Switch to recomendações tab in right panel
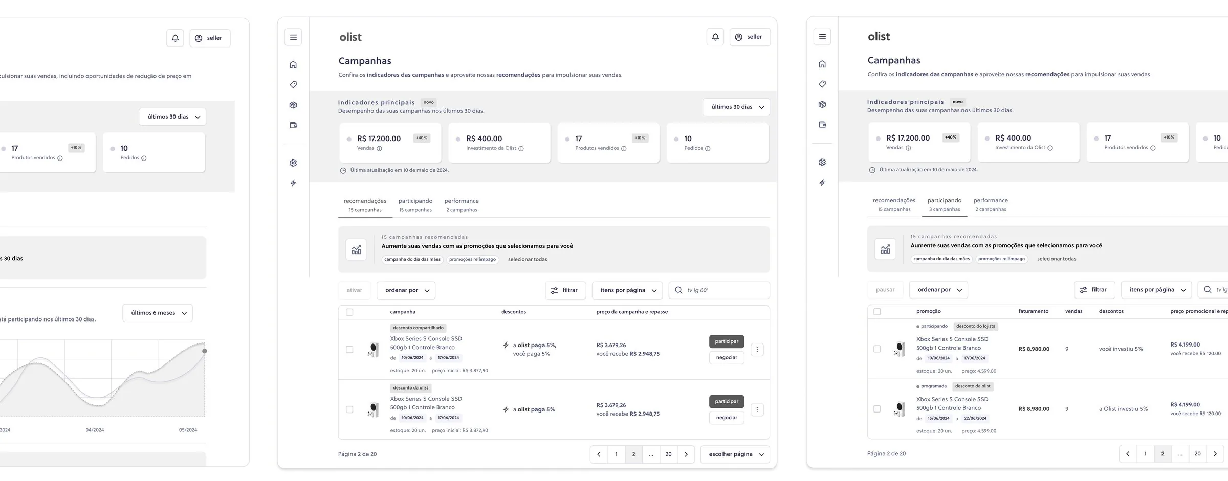1228x481 pixels. click(894, 205)
